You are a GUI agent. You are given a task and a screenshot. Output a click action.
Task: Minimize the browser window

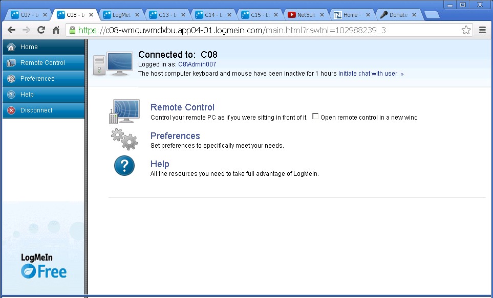click(x=450, y=5)
